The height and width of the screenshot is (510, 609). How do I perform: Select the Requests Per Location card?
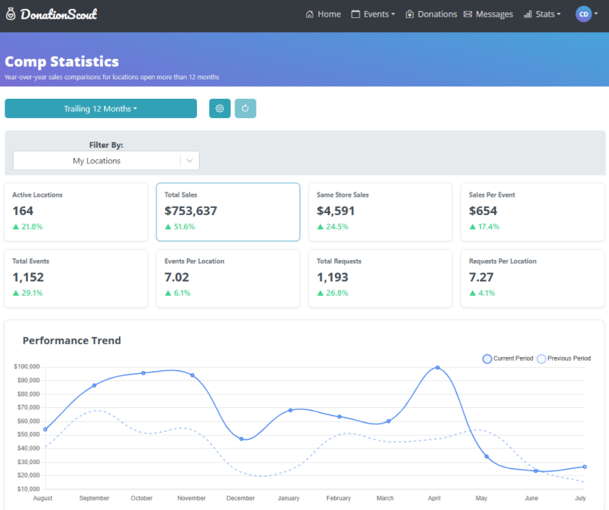pos(532,278)
